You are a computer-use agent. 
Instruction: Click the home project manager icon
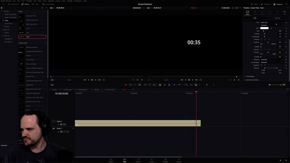280,160
